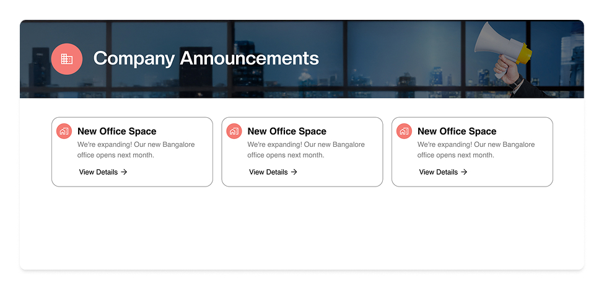This screenshot has width=604, height=290.
Task: Click the arrow after the third View Details
Action: [464, 172]
